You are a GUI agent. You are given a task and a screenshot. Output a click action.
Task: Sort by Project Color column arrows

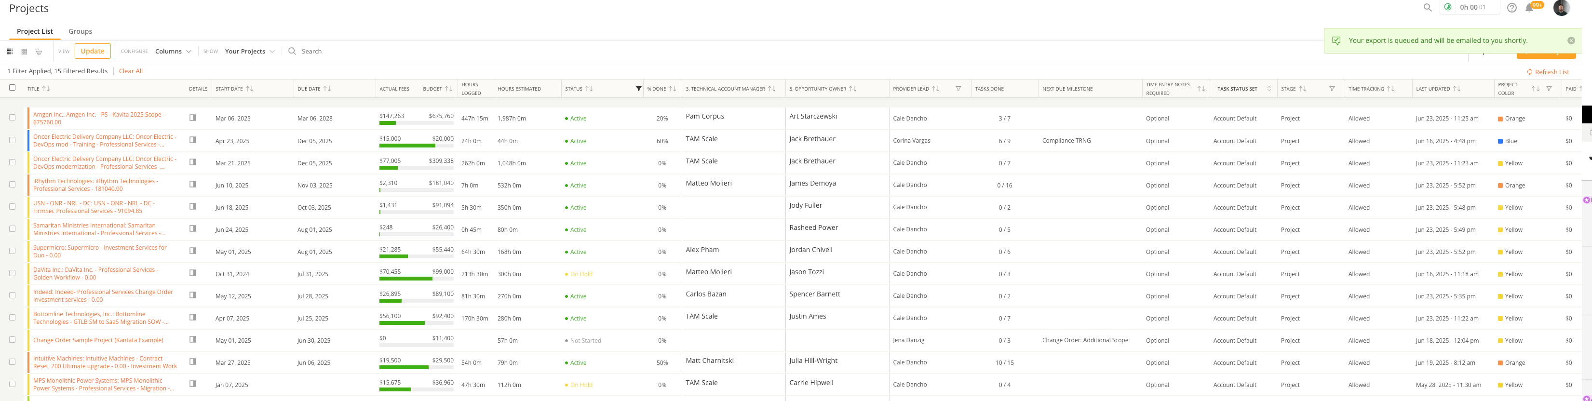(1536, 89)
